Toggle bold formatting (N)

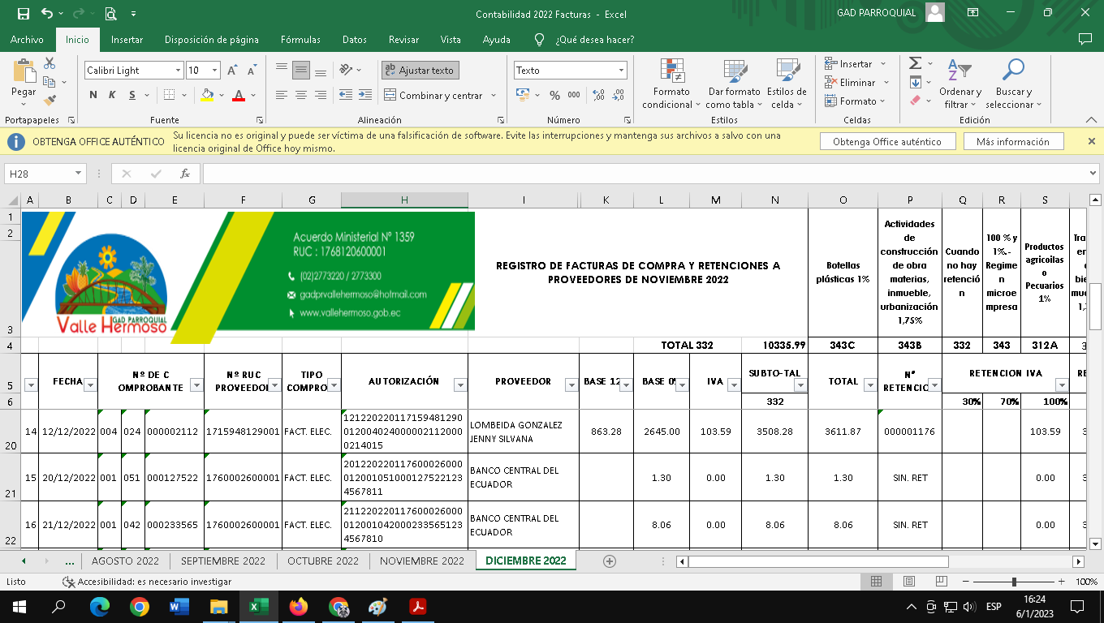pos(93,96)
